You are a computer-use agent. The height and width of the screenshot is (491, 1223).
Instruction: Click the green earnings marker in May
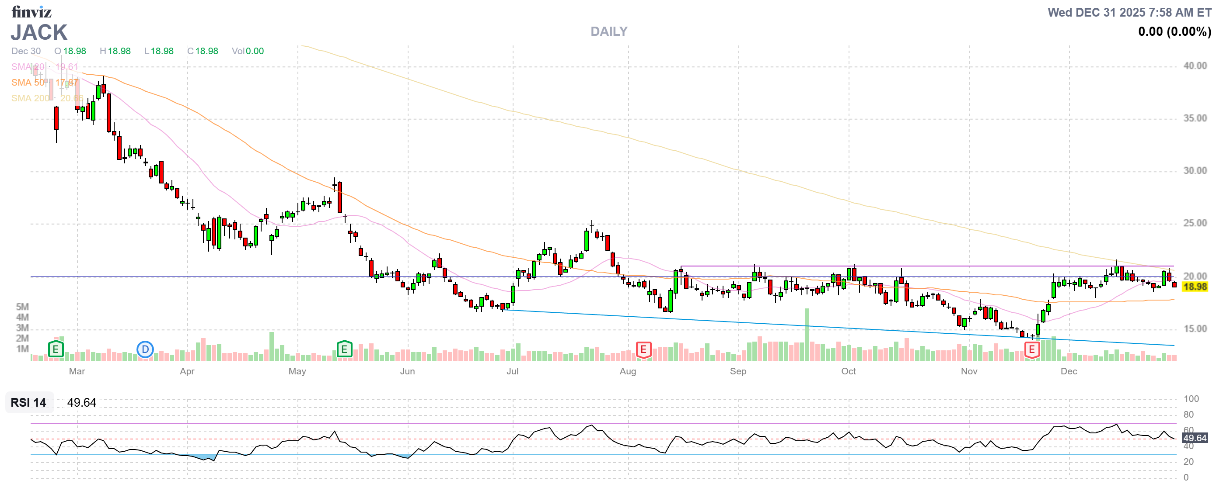[x=344, y=350]
